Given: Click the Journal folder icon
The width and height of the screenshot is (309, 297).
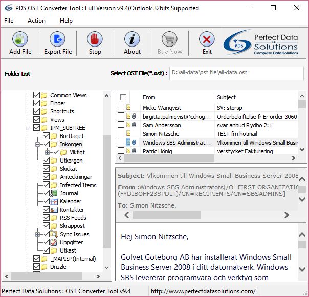Looking at the screenshot, I should click(54, 193).
